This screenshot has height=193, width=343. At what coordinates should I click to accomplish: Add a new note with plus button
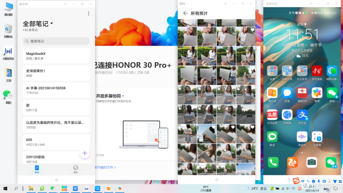coord(85,153)
